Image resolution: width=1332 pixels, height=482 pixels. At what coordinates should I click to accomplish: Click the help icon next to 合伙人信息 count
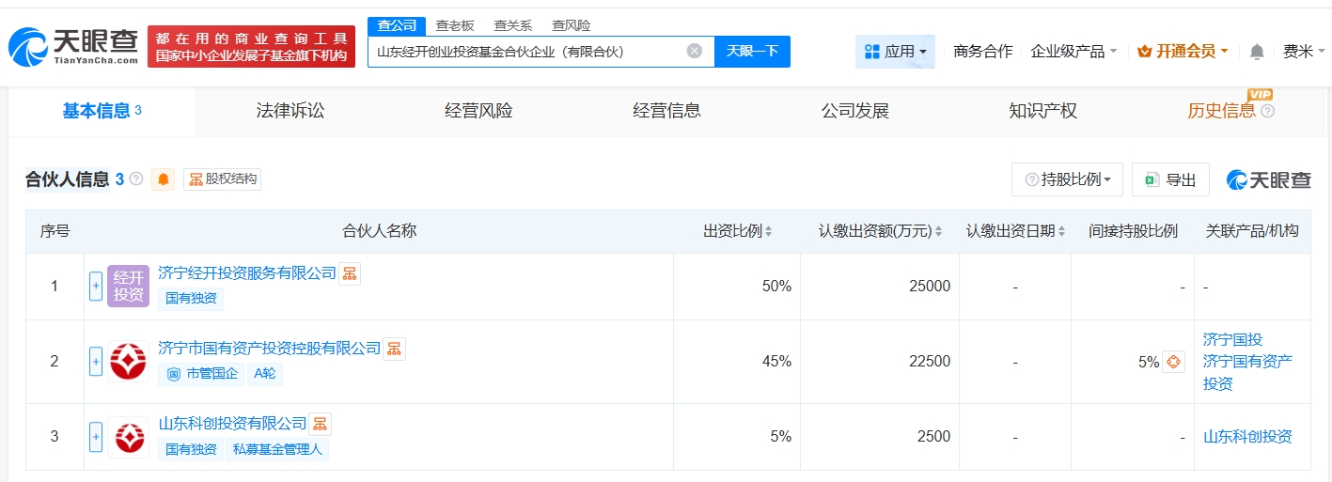pyautogui.click(x=136, y=179)
